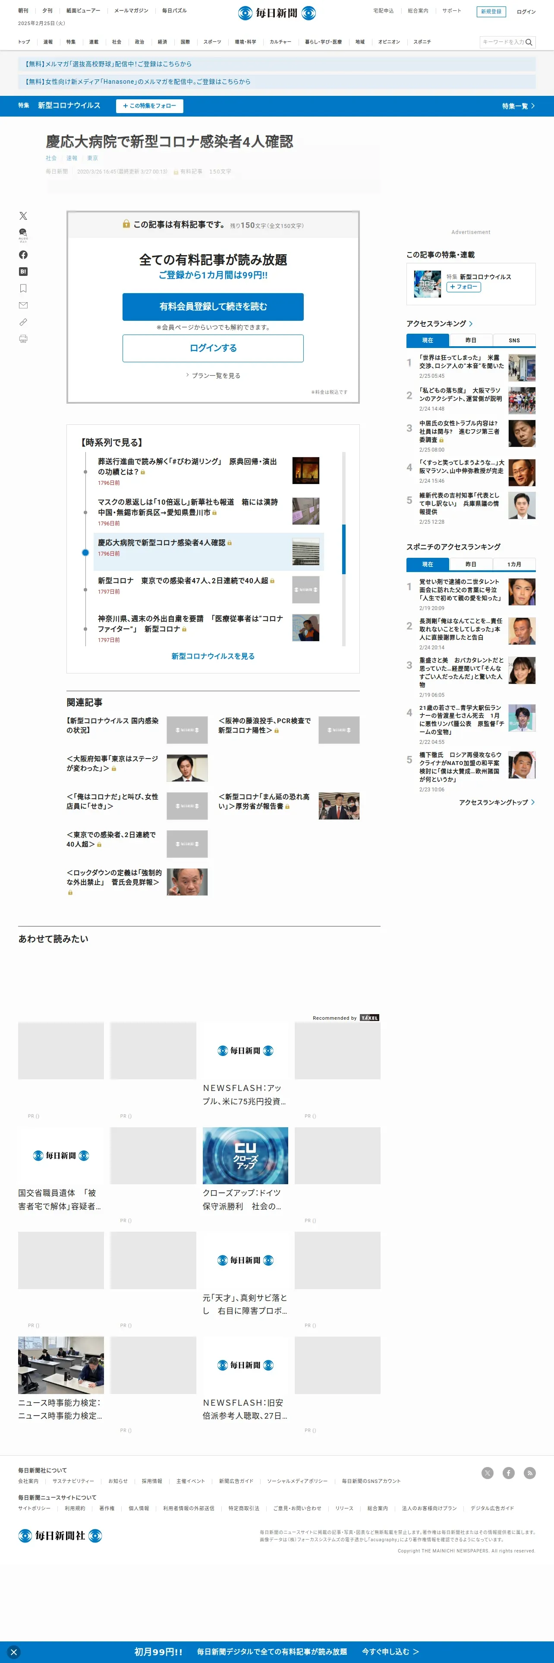Open footer 採用情報 link
554x1663 pixels.
pyautogui.click(x=152, y=1481)
